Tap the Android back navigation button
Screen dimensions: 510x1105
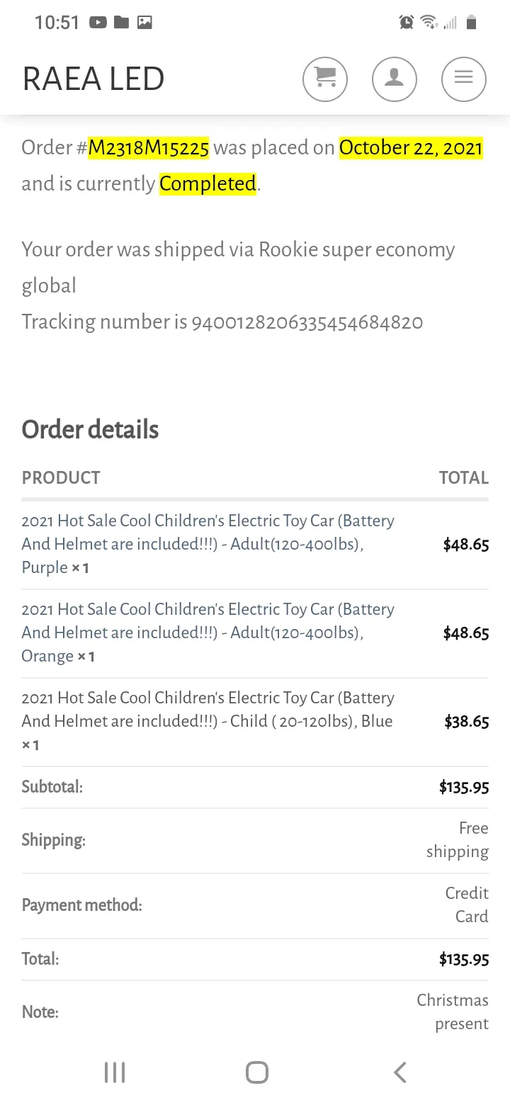click(400, 1072)
